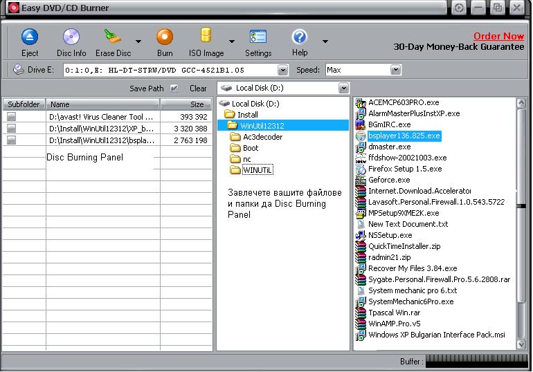
Task: Open the Drive E device dropdown
Action: (282, 71)
